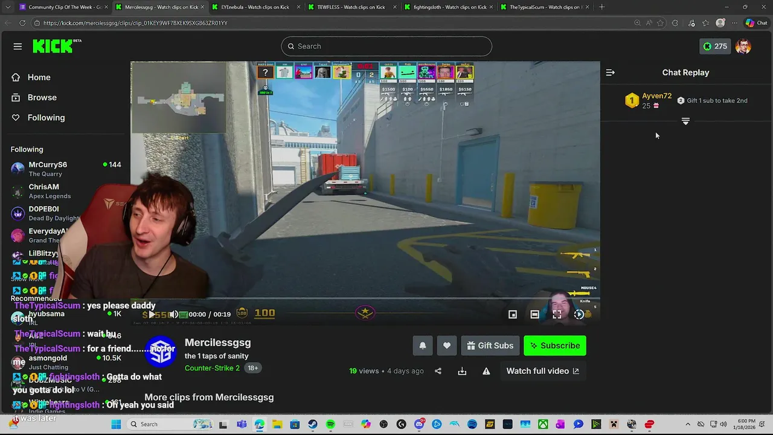
Task: Click the browser address bar URL
Action: tap(135, 23)
